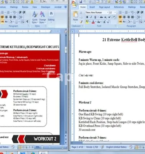Click the Bullets list icon in the right window
Viewport: 145px width, 154px height.
click(x=120, y=12)
